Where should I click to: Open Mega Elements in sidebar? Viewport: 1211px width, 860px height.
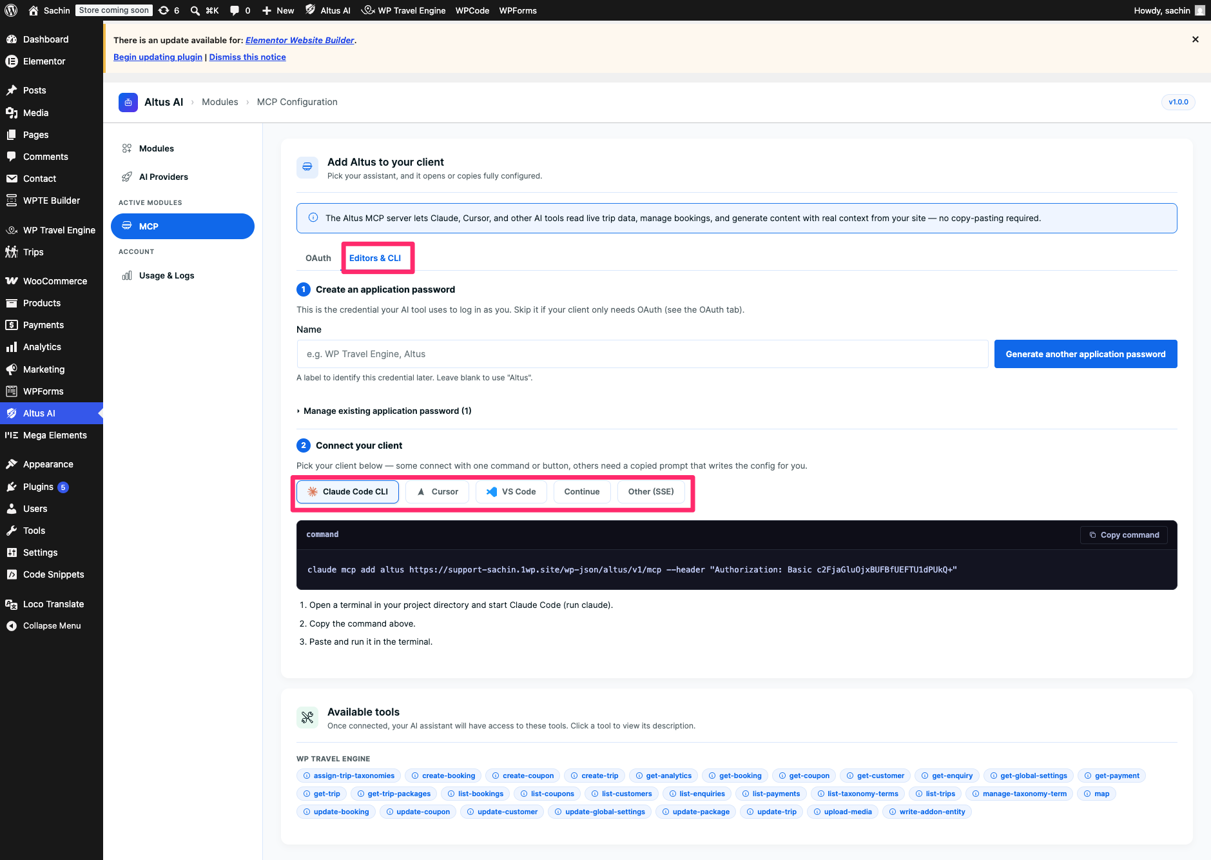pyautogui.click(x=52, y=435)
